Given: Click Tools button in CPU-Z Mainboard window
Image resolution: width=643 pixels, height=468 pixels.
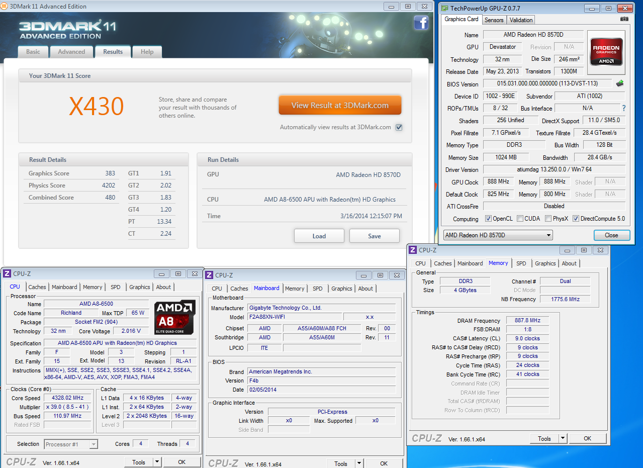Looking at the screenshot, I should point(341,463).
